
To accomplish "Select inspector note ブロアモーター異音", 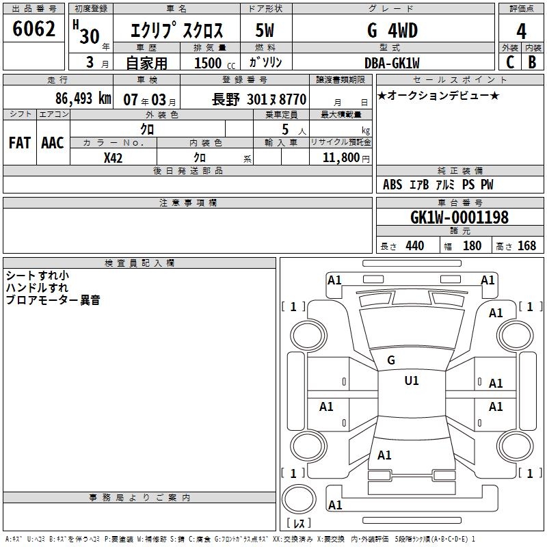I will tap(53, 300).
